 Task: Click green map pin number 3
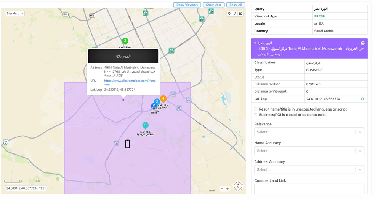click(125, 41)
